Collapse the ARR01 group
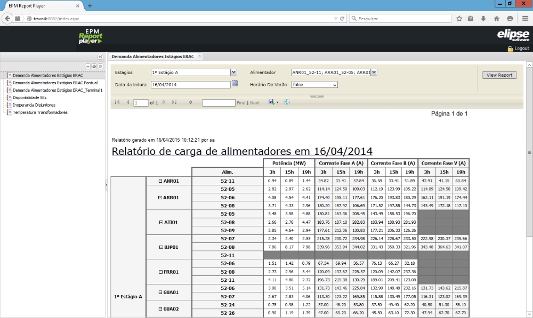Image resolution: width=533 pixels, height=318 pixels. click(160, 198)
